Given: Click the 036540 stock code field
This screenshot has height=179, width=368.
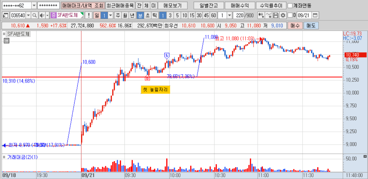Looking at the screenshot, I should 18,15.
